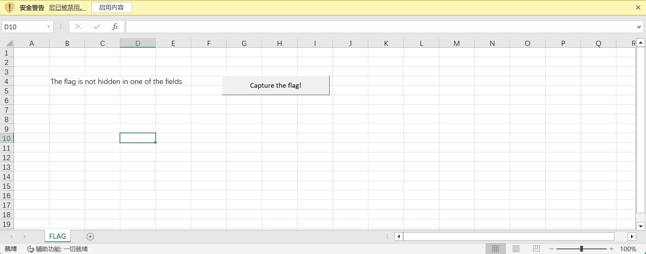Image resolution: width=646 pixels, height=254 pixels.
Task: Open the 宏已被禁用 macro disabled link
Action: (x=67, y=7)
